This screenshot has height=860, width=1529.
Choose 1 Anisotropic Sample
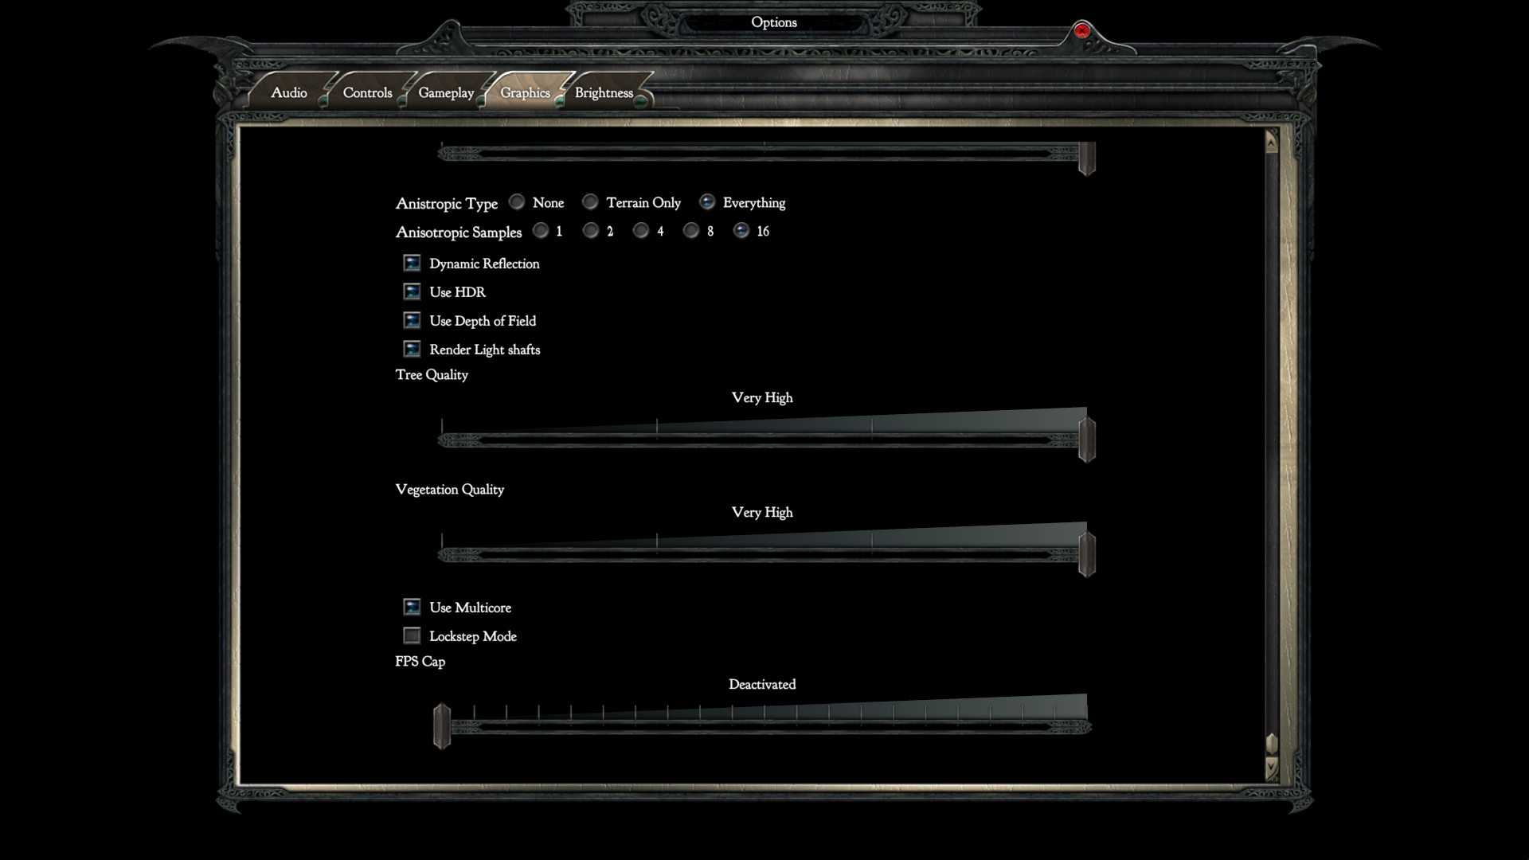point(541,231)
